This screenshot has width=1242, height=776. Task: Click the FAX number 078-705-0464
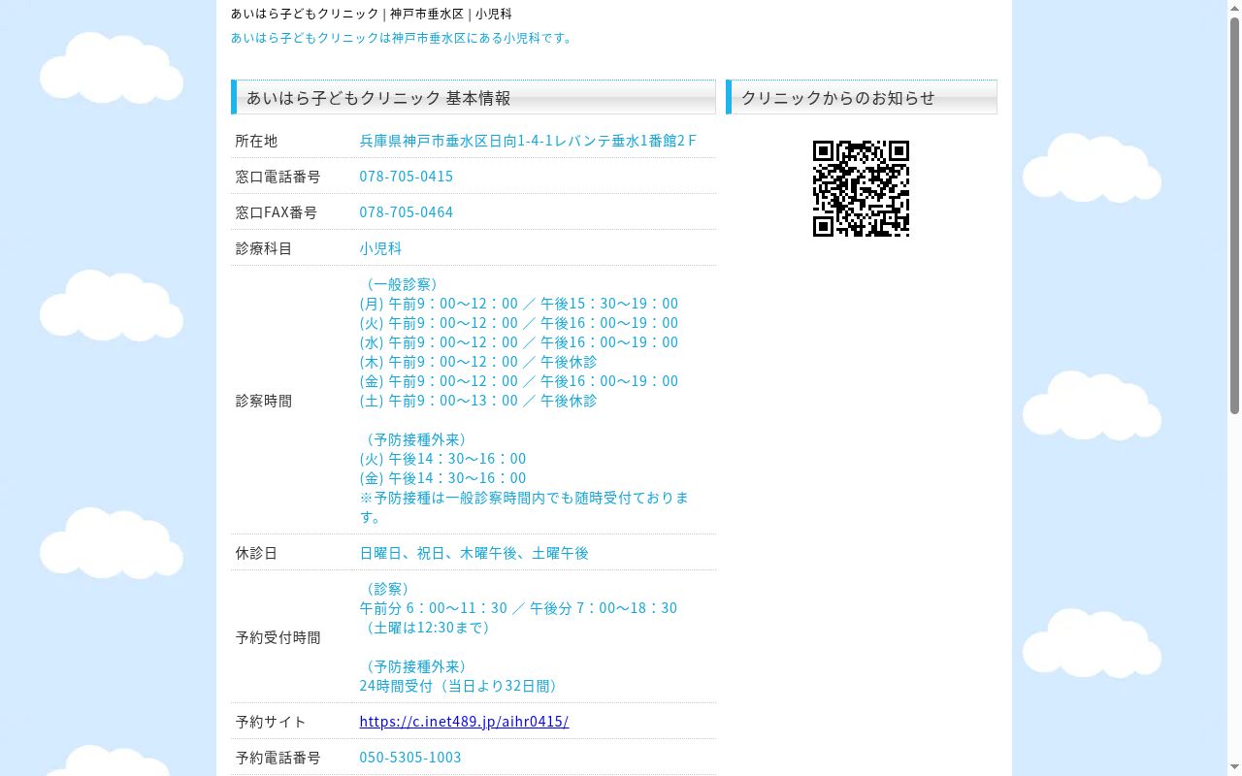[407, 212]
